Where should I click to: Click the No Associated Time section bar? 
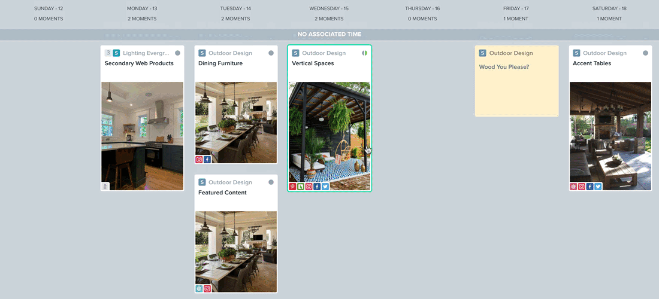[329, 35]
